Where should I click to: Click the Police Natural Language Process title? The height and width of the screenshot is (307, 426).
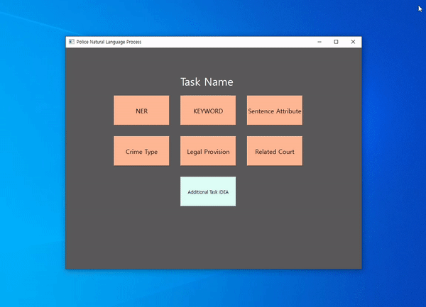click(109, 42)
